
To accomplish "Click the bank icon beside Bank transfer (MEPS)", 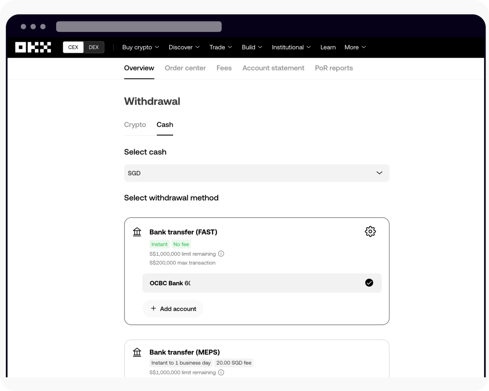I will pyautogui.click(x=137, y=352).
